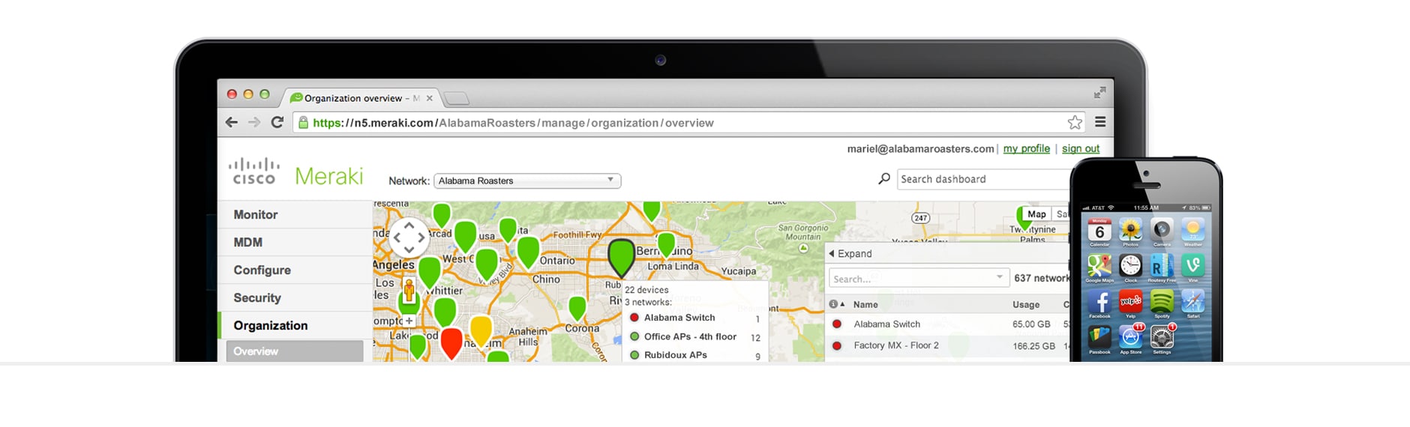Click the network list Search field
This screenshot has width=1410, height=427.
tap(919, 278)
